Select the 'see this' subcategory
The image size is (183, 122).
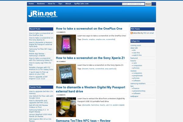pyautogui.click(x=136, y=53)
